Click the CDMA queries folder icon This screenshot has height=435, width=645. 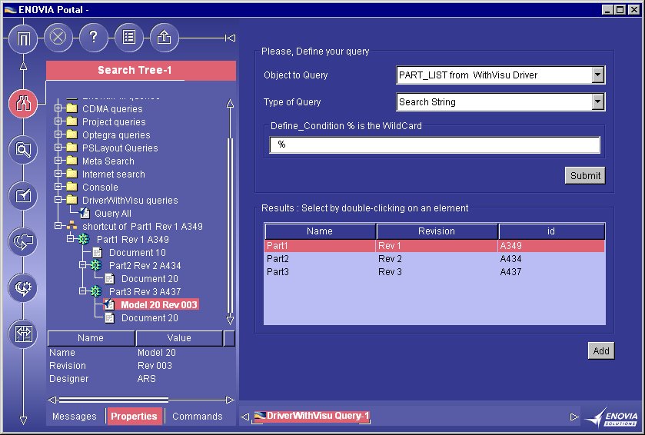tap(72, 108)
